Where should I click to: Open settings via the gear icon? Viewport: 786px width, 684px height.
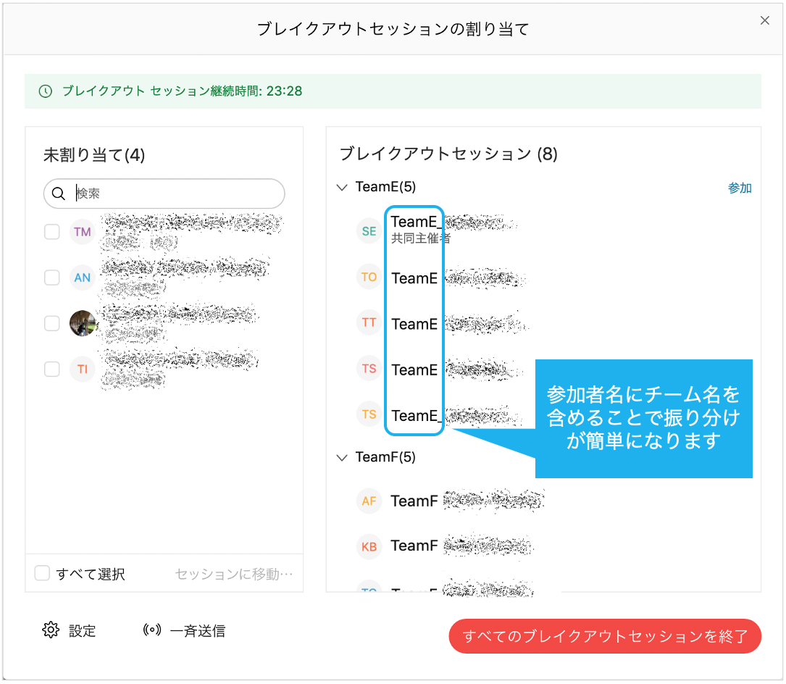[51, 630]
